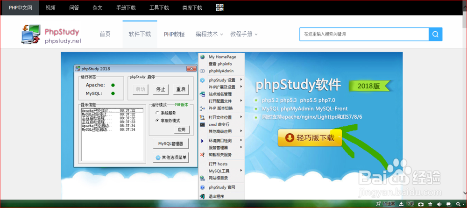Select the 非服务模式 radio button

[157, 121]
